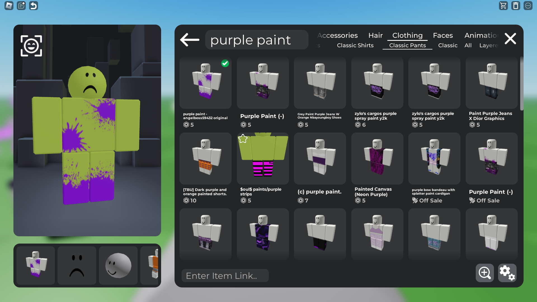Click the undo arrow icon

click(34, 6)
